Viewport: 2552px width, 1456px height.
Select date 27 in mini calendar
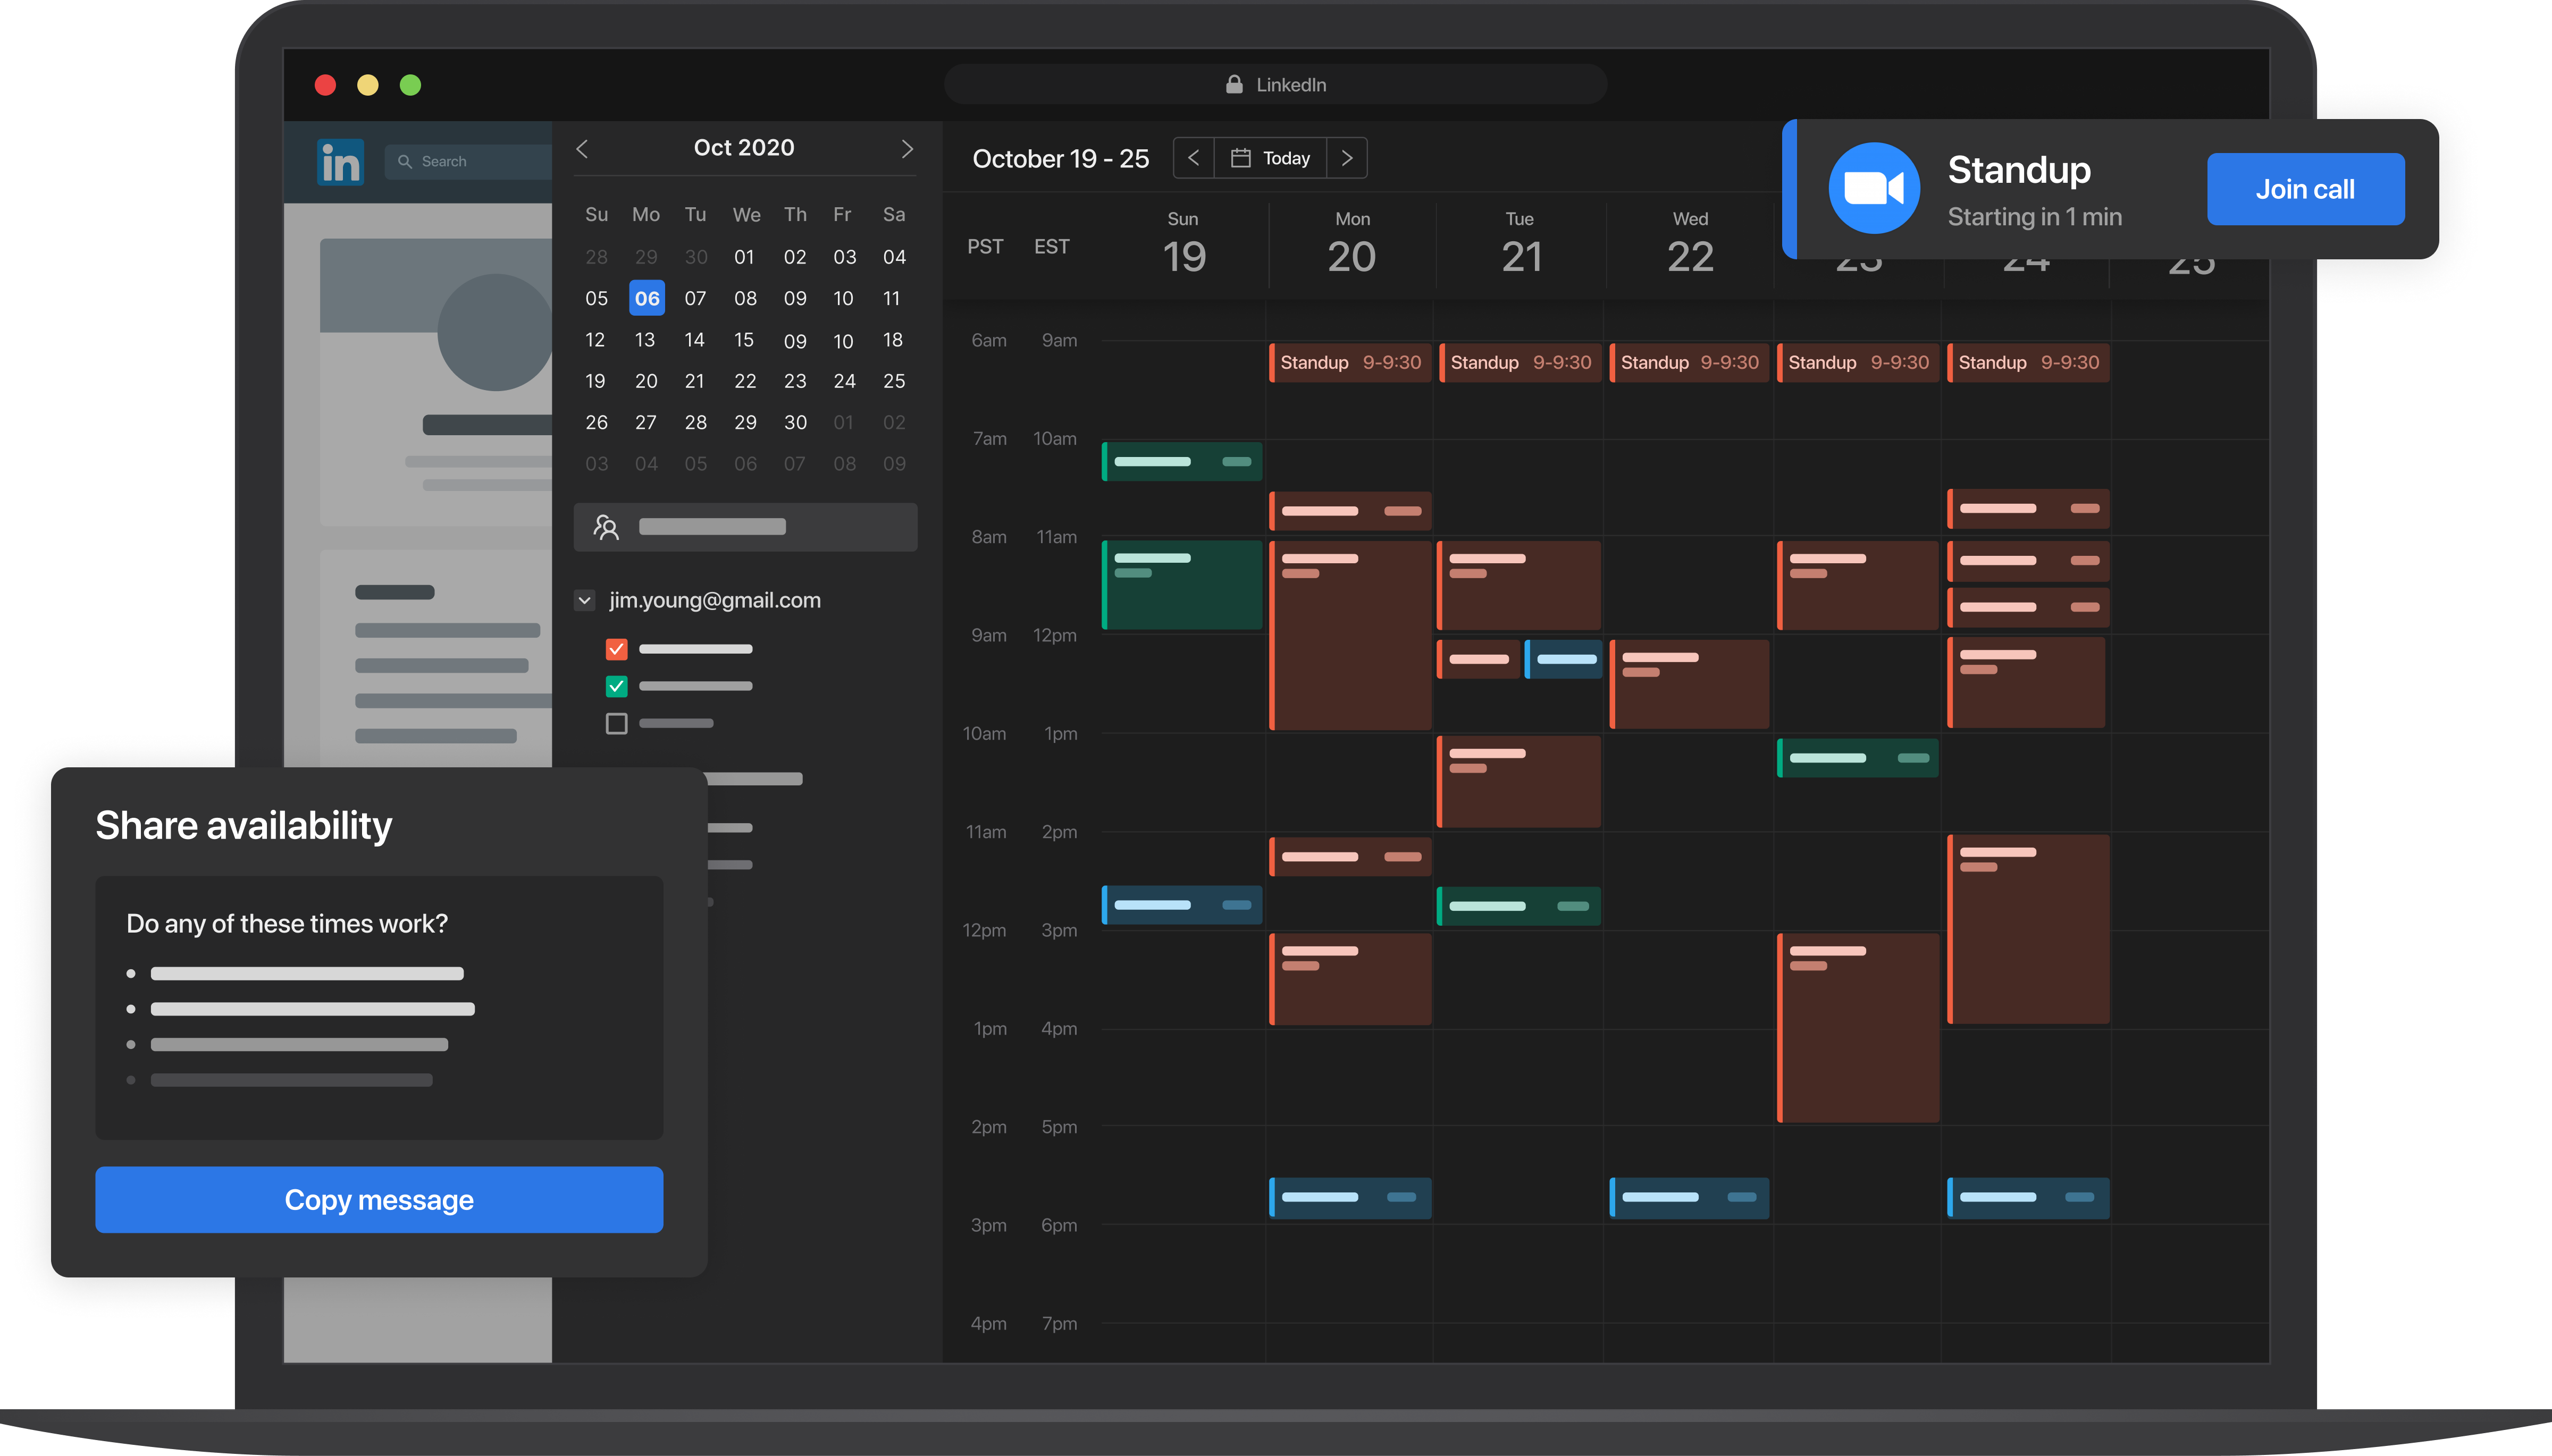pos(647,422)
